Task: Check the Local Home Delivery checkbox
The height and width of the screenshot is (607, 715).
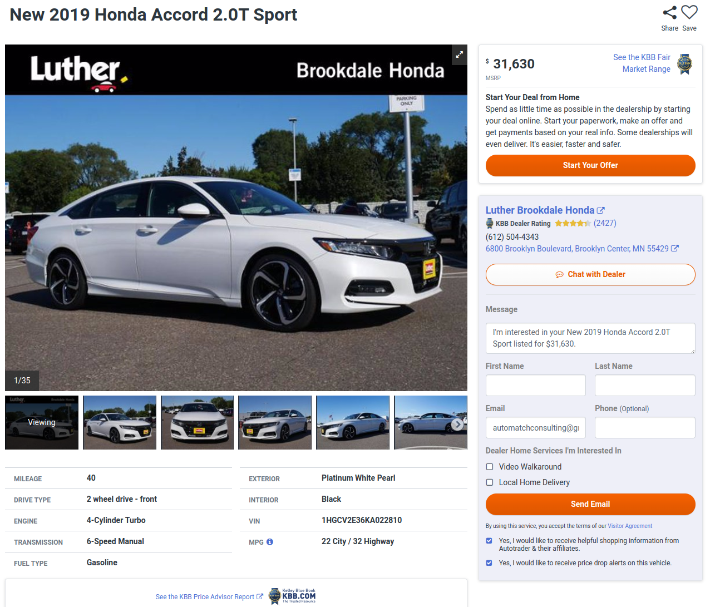Action: 490,482
